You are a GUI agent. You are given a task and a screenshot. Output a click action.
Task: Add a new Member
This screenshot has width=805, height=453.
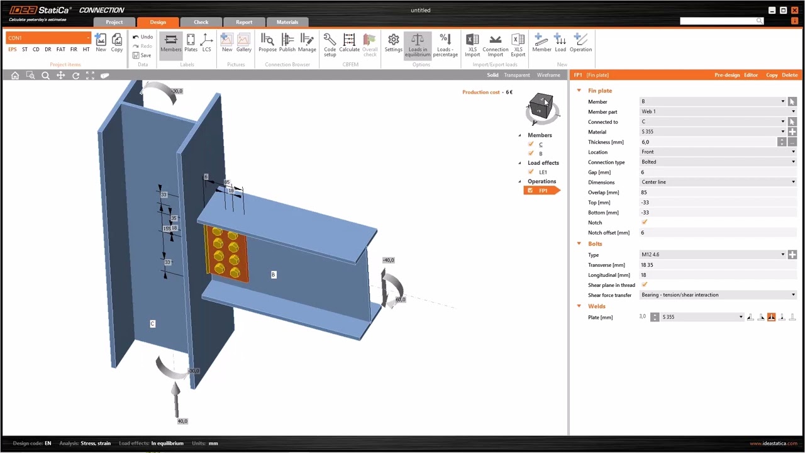(541, 43)
